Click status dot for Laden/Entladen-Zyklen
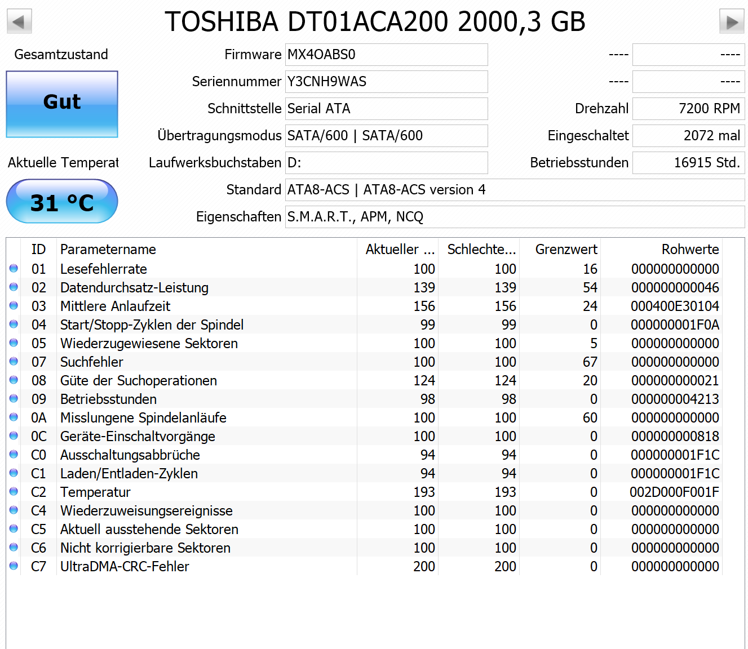The height and width of the screenshot is (649, 748). pyautogui.click(x=14, y=473)
